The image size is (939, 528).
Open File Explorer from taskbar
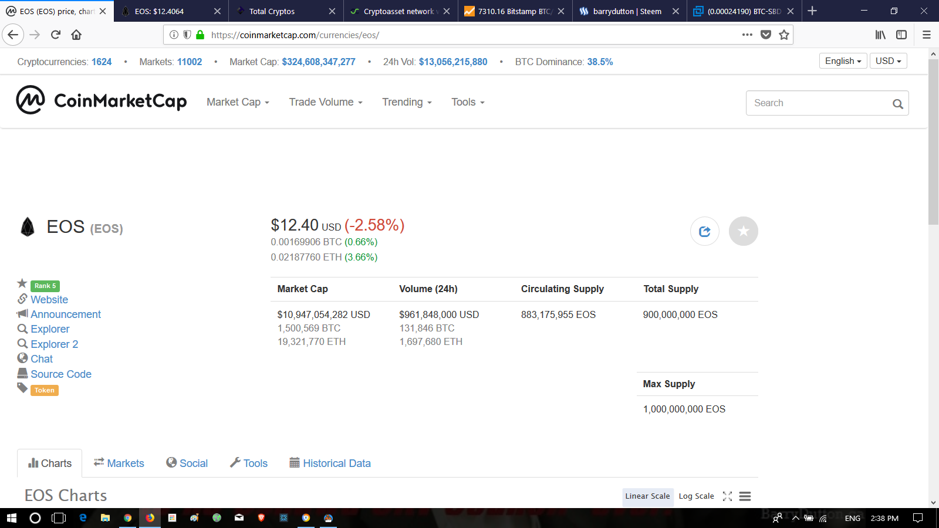coord(105,518)
